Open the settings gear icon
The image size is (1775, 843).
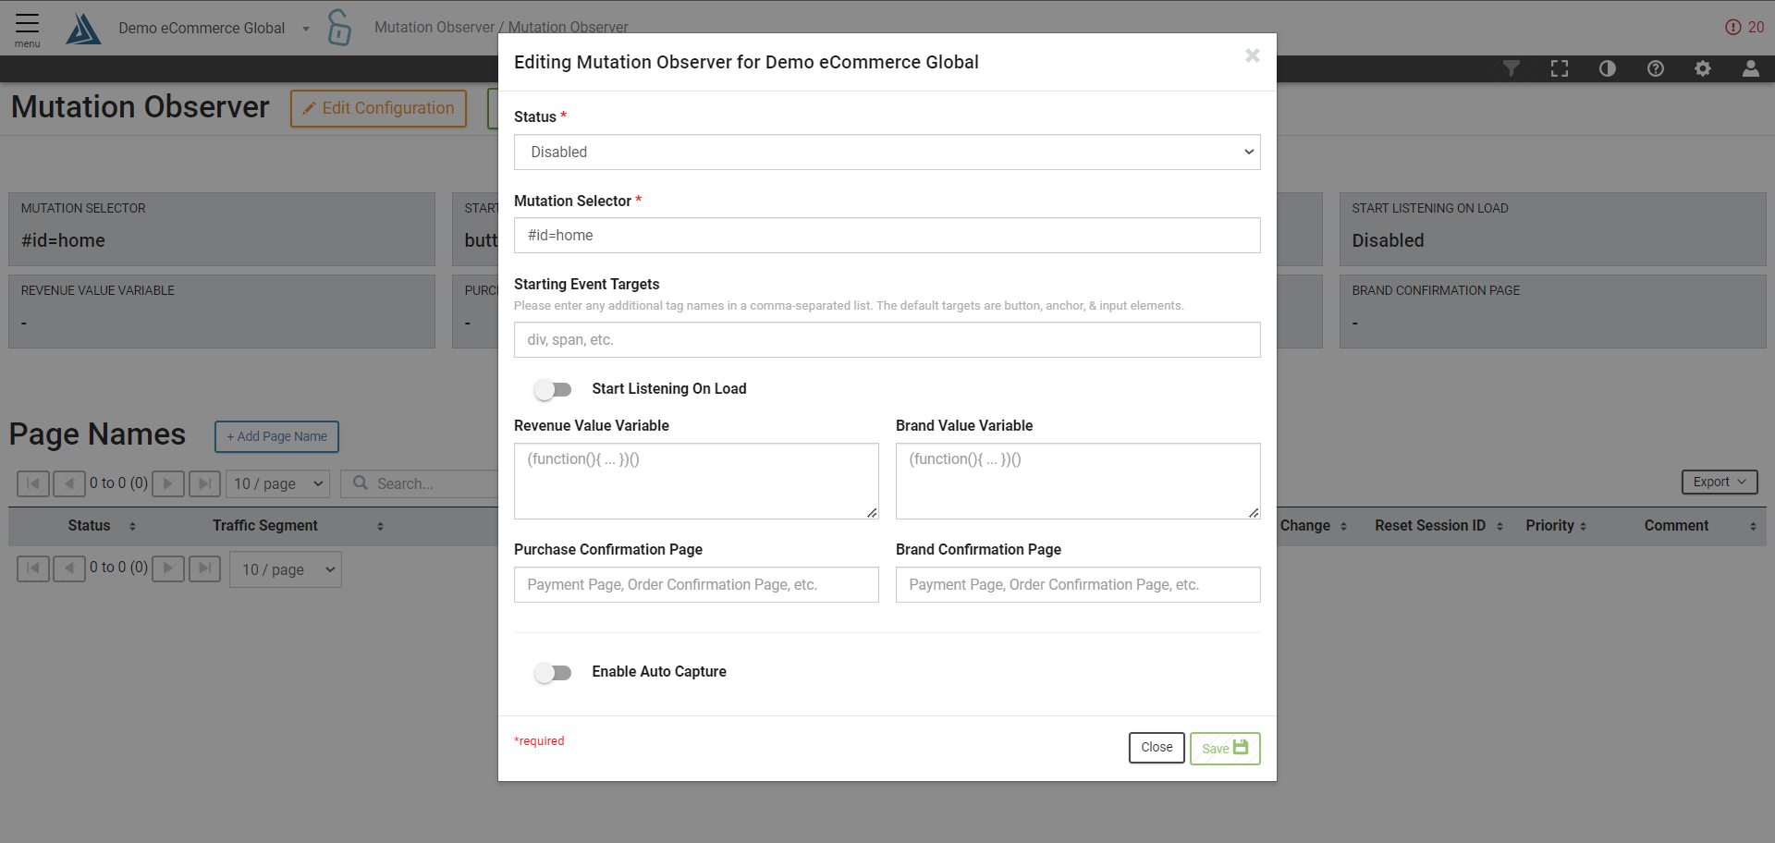1703,68
